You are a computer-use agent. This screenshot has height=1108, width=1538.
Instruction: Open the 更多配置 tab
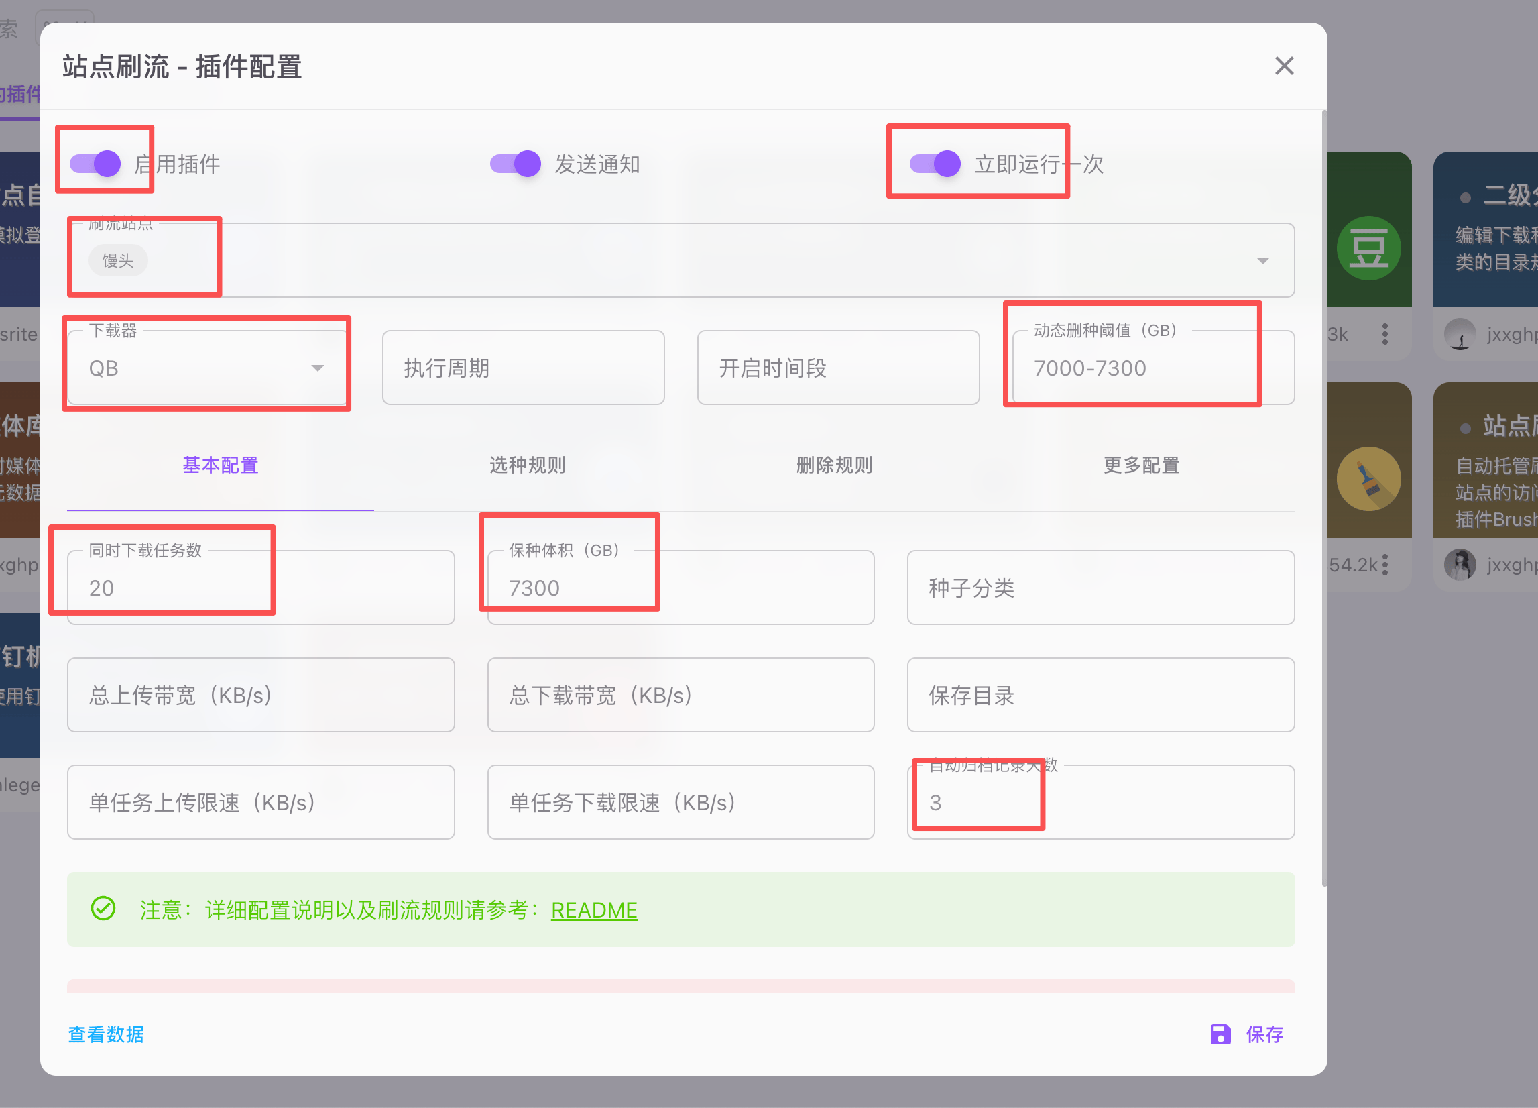tap(1141, 465)
